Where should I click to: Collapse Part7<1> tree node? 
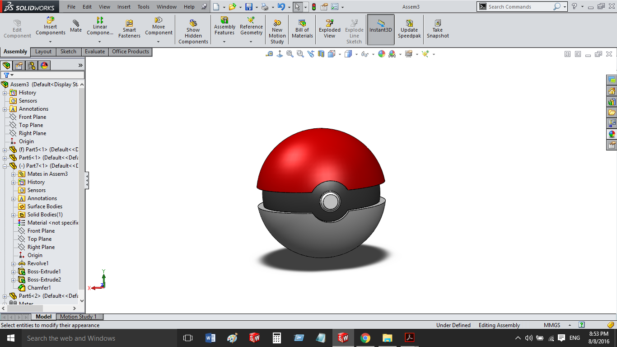(5, 166)
